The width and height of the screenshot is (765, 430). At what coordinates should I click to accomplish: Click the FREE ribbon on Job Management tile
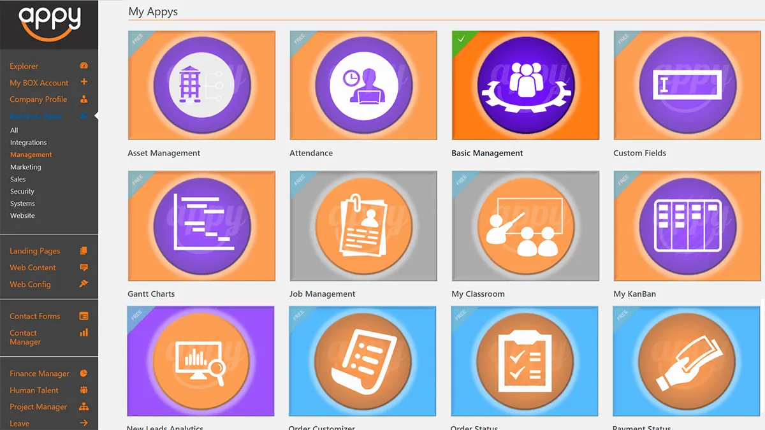(x=299, y=180)
